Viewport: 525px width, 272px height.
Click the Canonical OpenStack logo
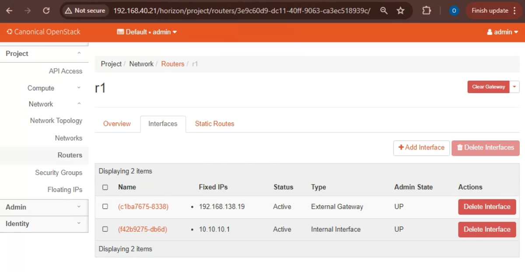pyautogui.click(x=43, y=32)
